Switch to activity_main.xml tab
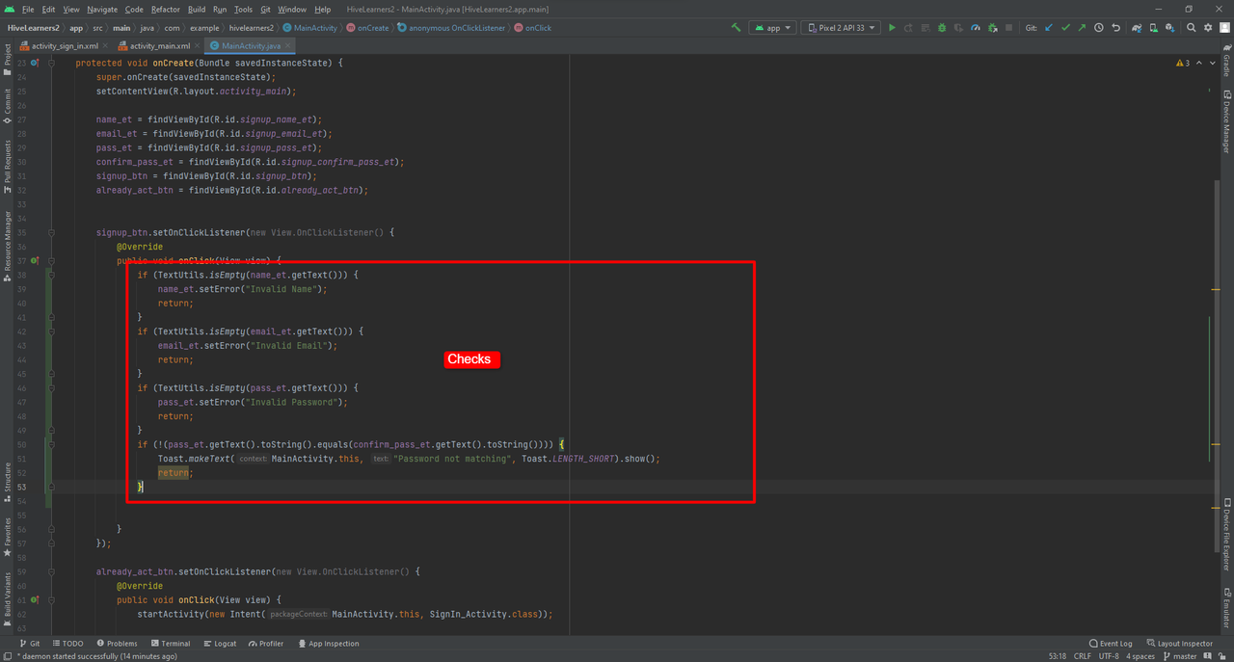Image resolution: width=1234 pixels, height=662 pixels. pyautogui.click(x=160, y=45)
